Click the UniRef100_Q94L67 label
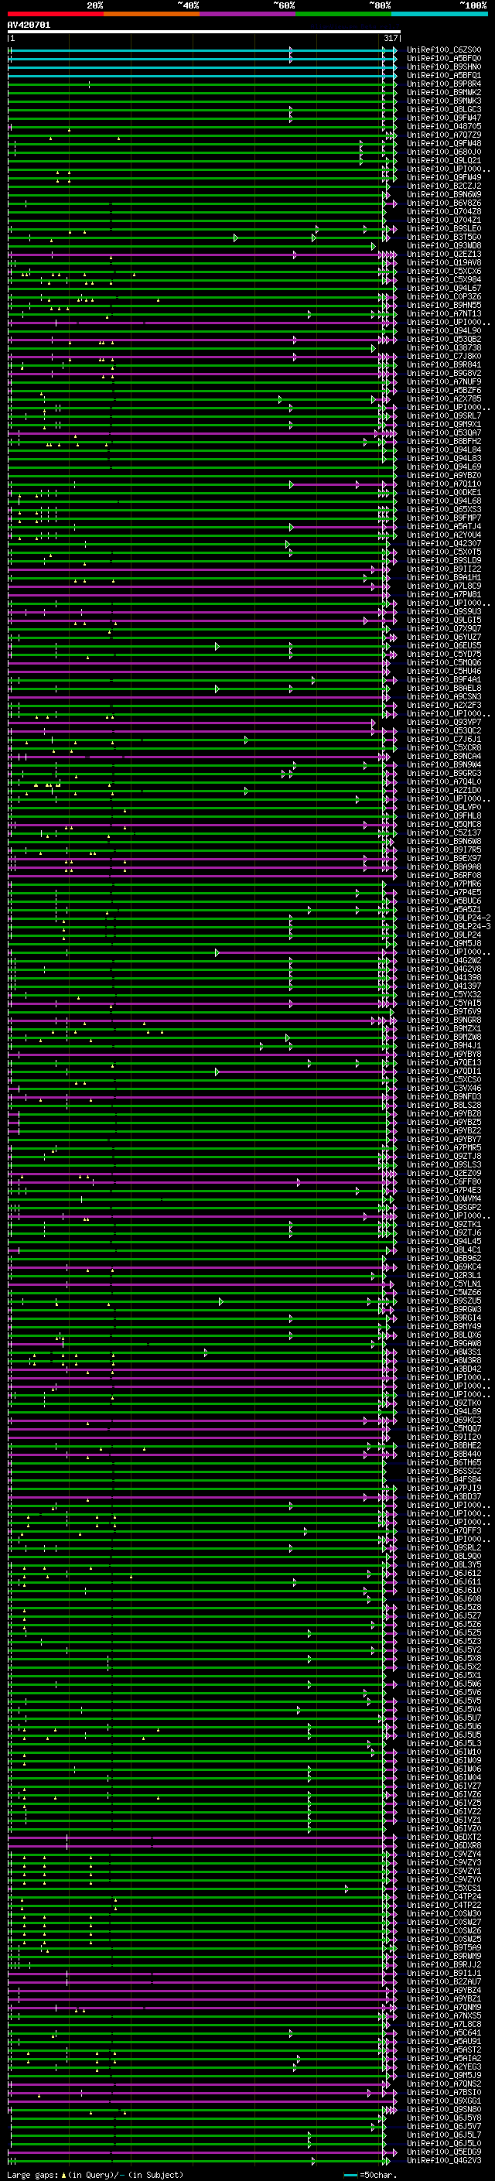This screenshot has width=495, height=2181. (443, 288)
